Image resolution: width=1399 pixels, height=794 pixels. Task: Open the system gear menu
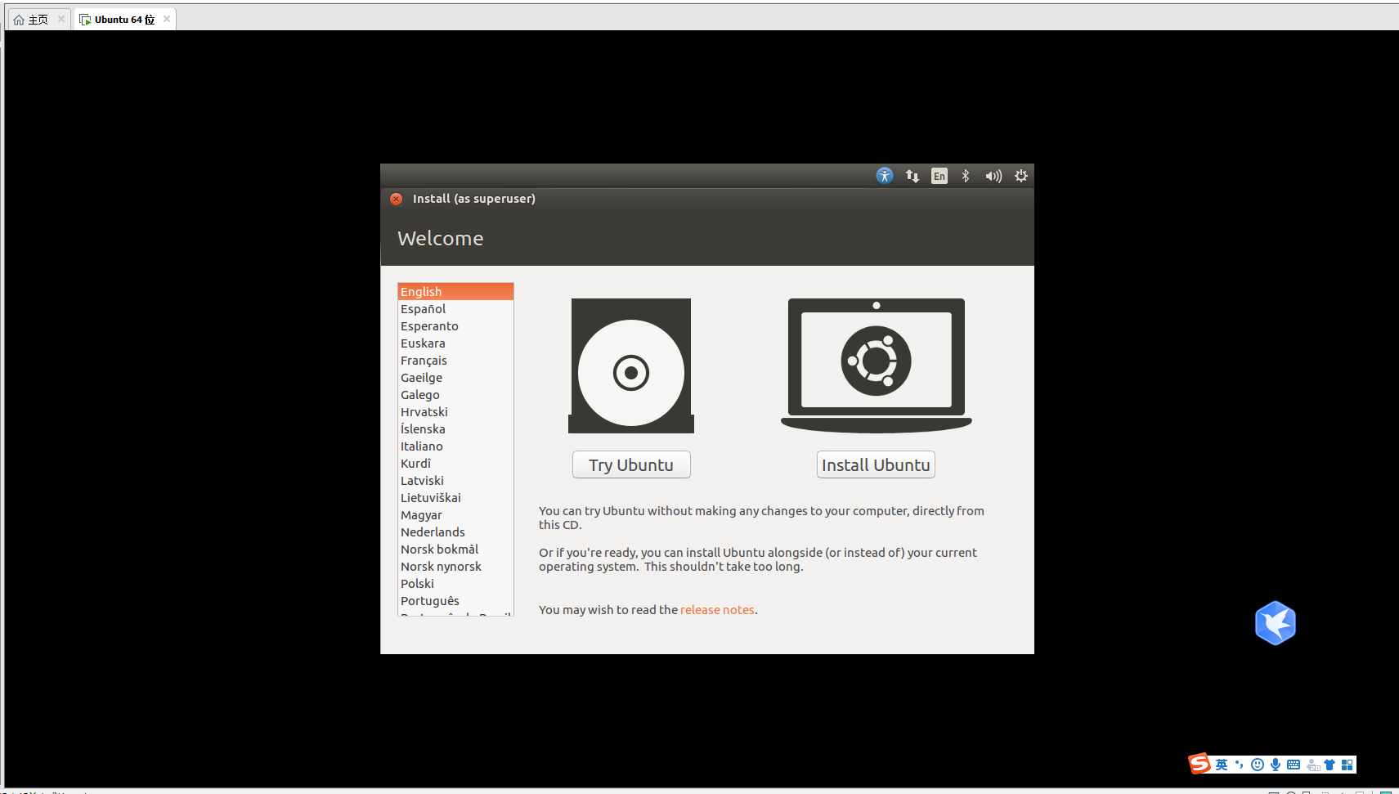tap(1021, 176)
